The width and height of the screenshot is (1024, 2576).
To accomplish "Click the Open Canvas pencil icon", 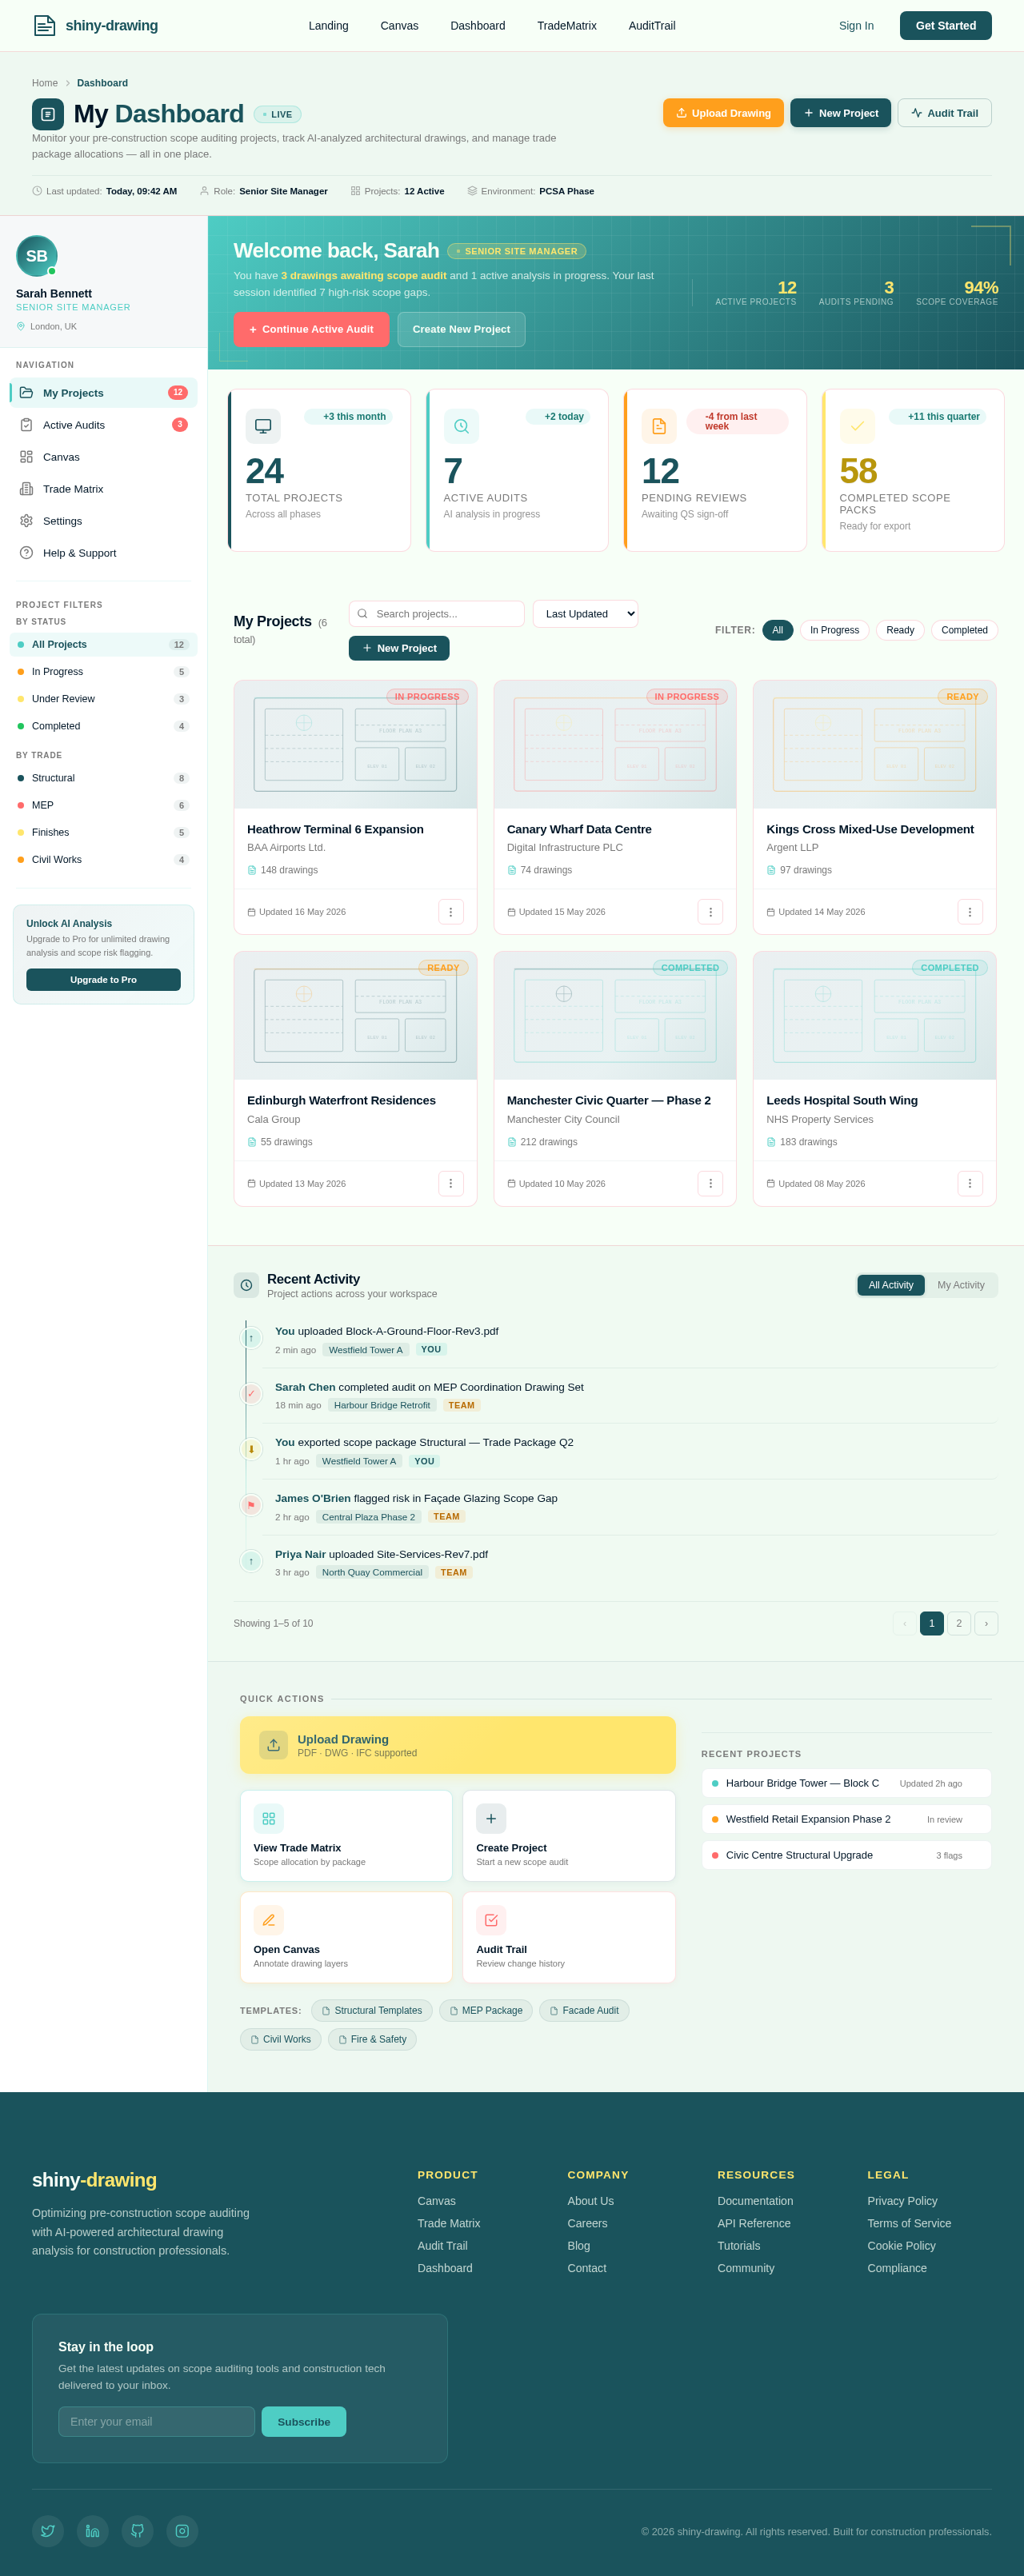I will (269, 1920).
